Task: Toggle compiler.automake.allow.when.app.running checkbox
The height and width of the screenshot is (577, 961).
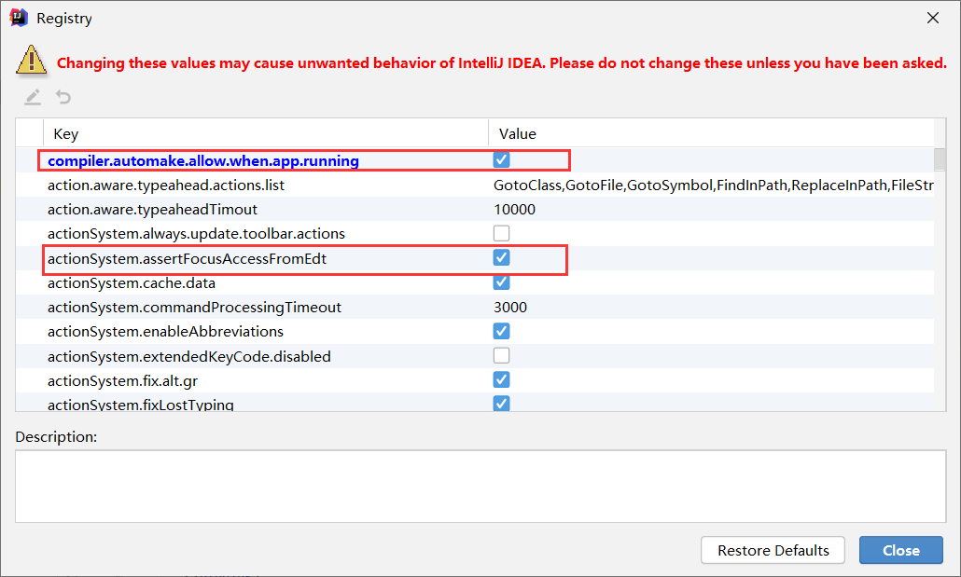Action: coord(501,160)
